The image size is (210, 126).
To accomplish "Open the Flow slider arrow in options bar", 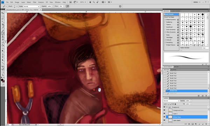I will point(64,6).
